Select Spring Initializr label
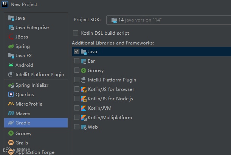The width and height of the screenshot is (231, 155). point(32,85)
